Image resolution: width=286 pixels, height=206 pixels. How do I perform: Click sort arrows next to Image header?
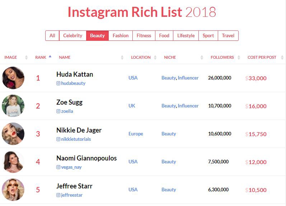pos(26,57)
